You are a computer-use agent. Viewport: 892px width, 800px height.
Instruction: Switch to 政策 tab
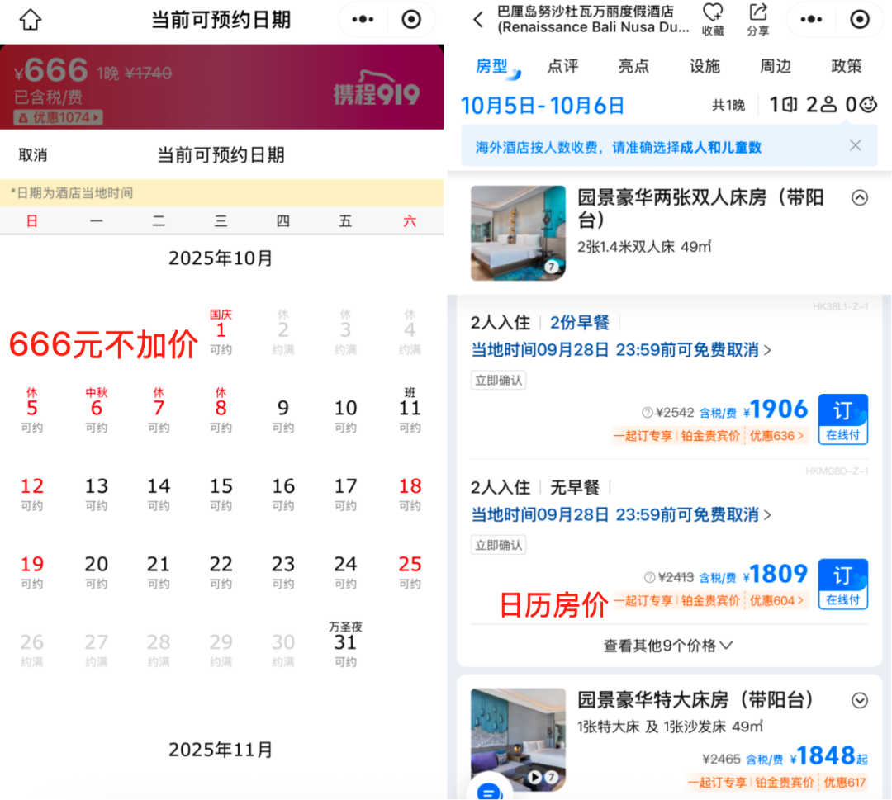point(847,67)
